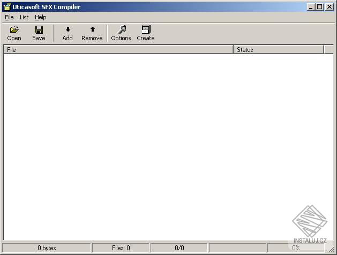Click the Open folder toolbar icon
The image size is (337, 255).
14,29
